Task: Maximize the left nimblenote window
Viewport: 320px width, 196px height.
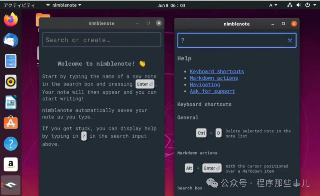Action: pyautogui.click(x=148, y=23)
